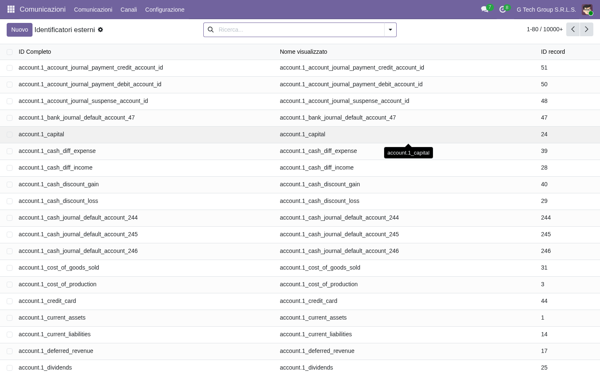Click the record ID 51 cell

(x=544, y=67)
